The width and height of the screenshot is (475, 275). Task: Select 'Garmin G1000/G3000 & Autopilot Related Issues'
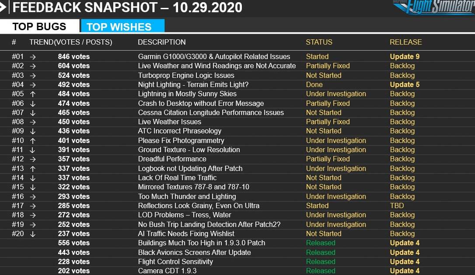click(x=214, y=57)
